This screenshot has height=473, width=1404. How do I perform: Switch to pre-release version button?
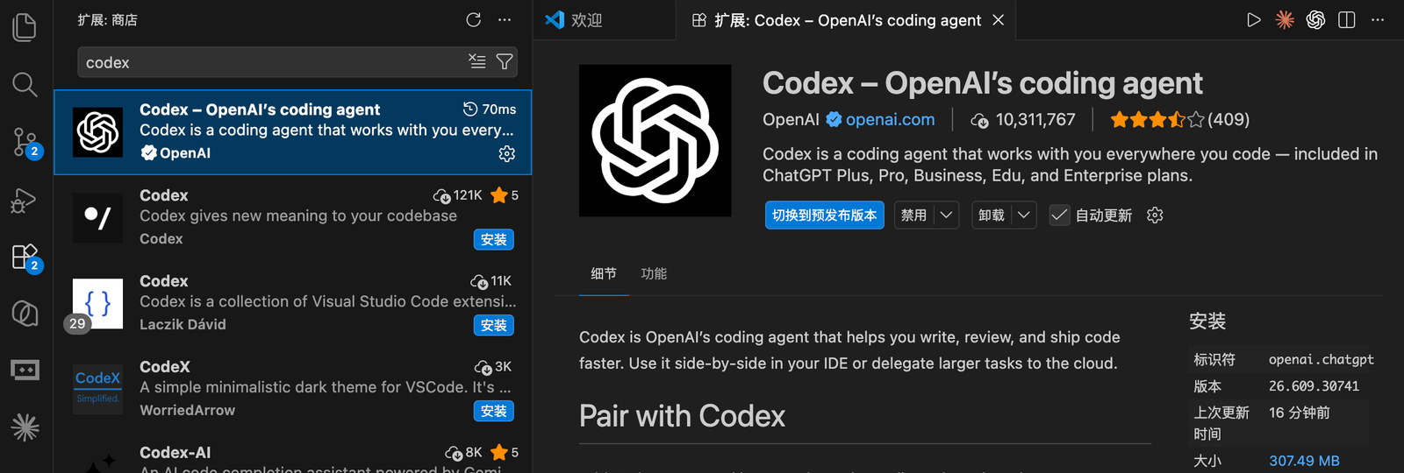pyautogui.click(x=824, y=215)
